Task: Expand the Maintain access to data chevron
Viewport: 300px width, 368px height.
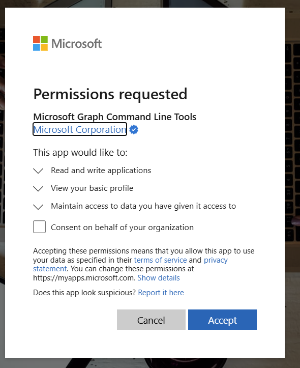Action: coord(38,207)
